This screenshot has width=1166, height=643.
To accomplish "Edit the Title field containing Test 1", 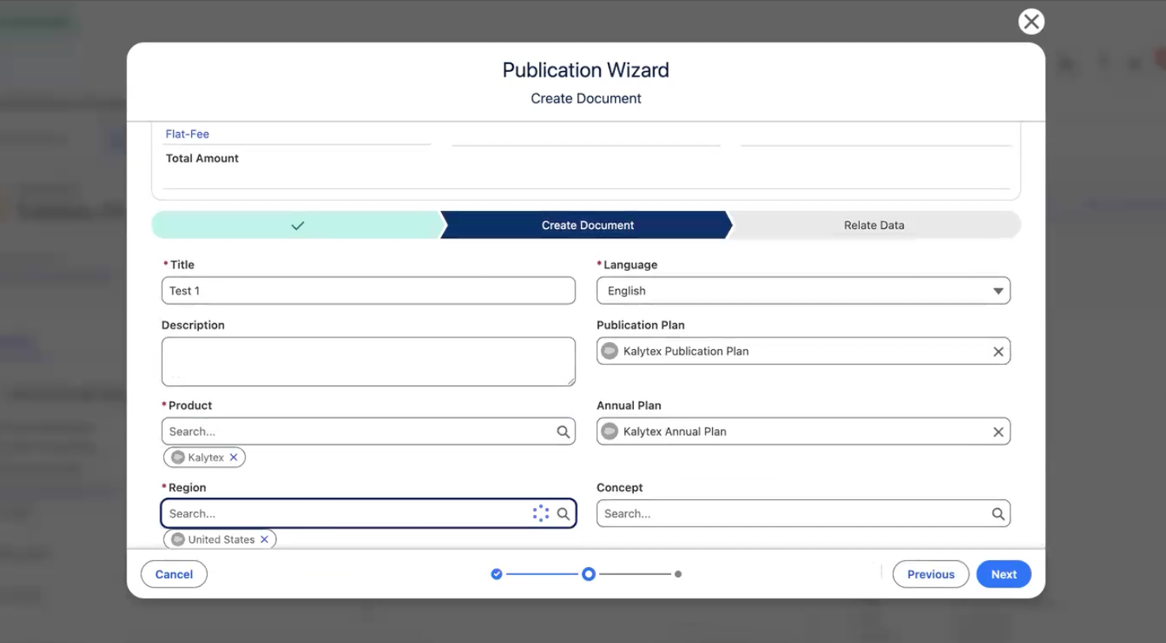I will (x=369, y=291).
